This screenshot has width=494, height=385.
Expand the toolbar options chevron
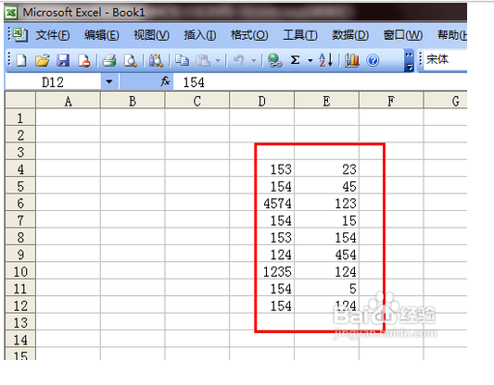point(409,60)
